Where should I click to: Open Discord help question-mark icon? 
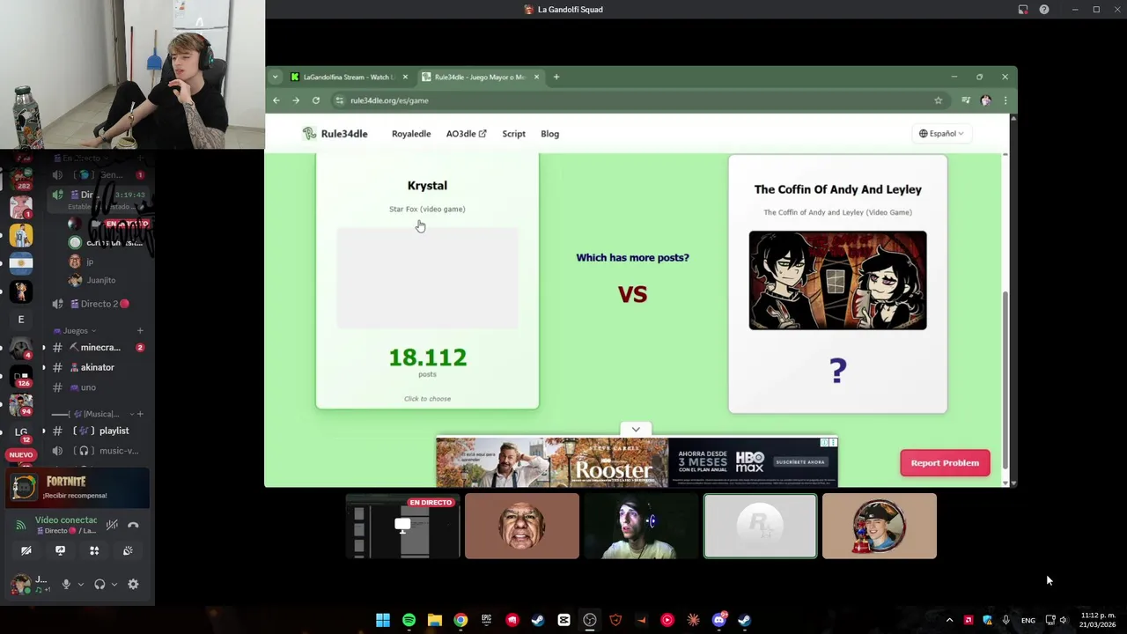[x=1044, y=10]
